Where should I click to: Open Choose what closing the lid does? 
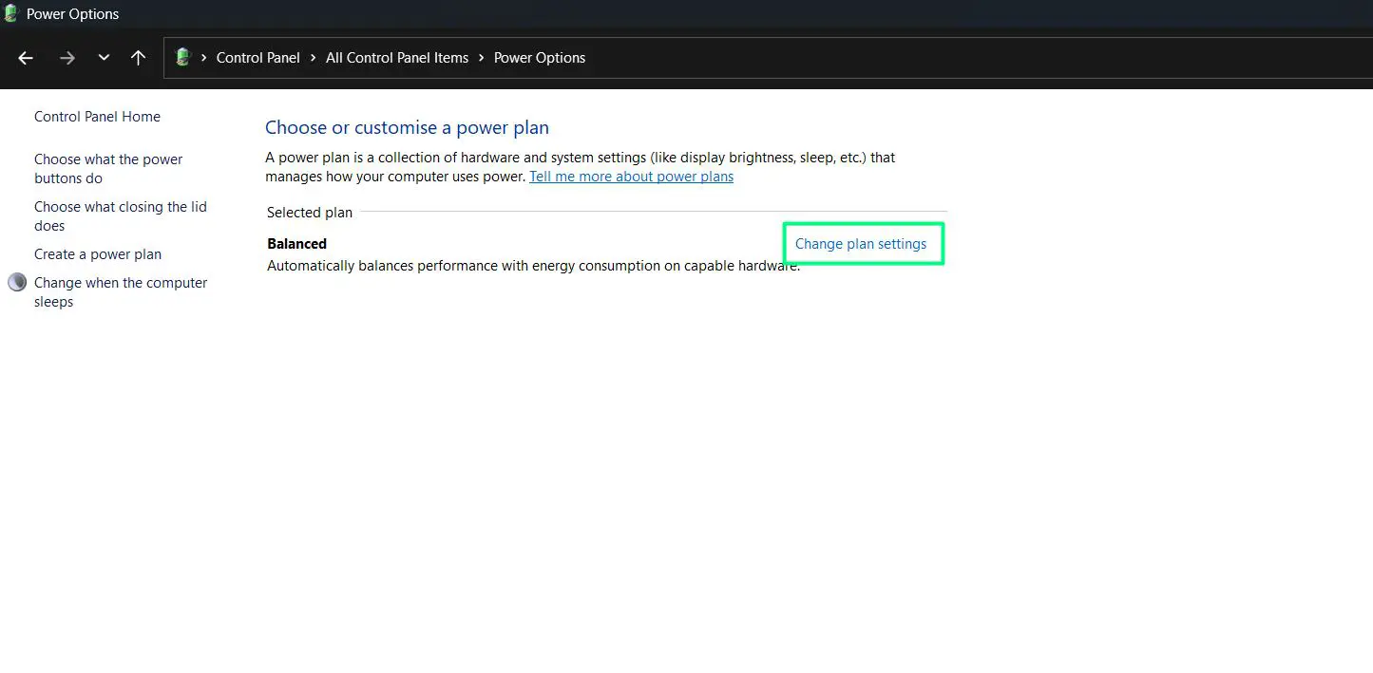tap(120, 215)
